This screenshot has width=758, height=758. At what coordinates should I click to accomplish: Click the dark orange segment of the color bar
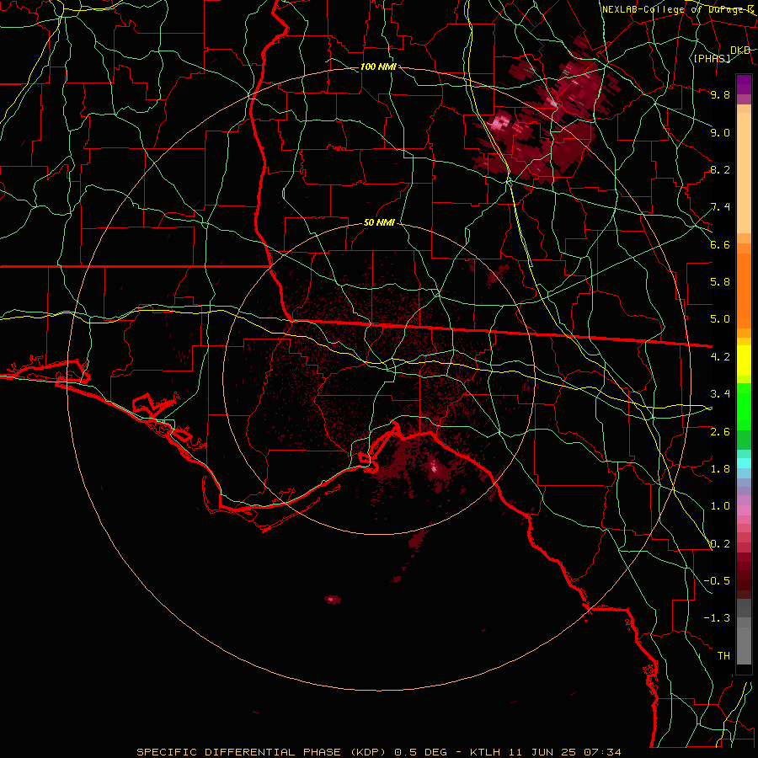click(x=744, y=291)
